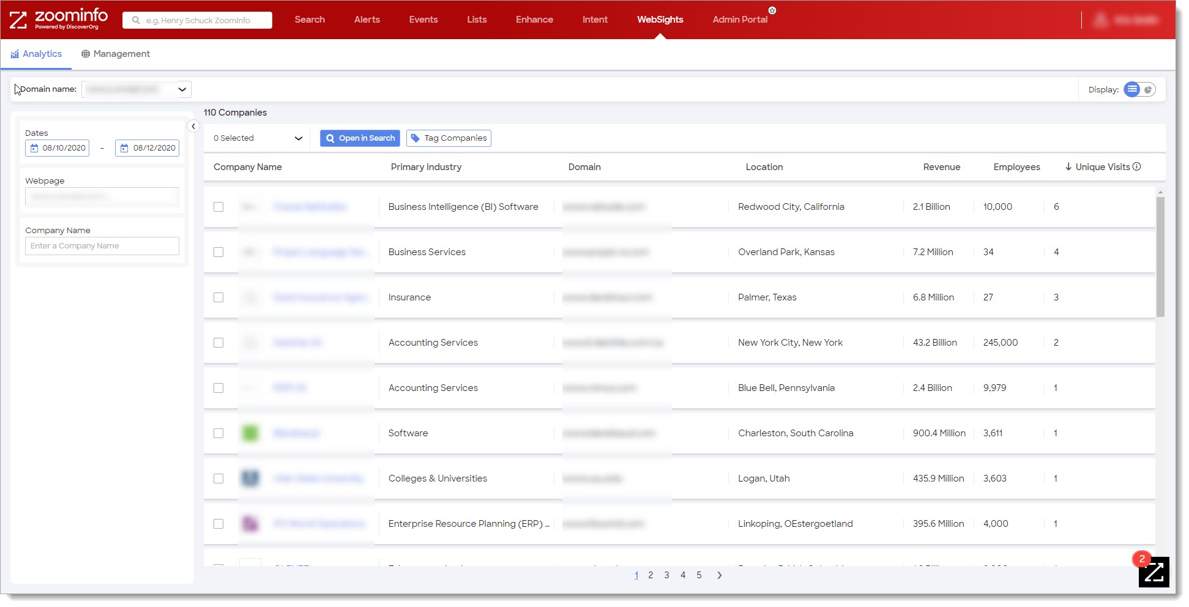This screenshot has width=1189, height=607.
Task: Click the Unique Visits info icon
Action: [x=1138, y=166]
